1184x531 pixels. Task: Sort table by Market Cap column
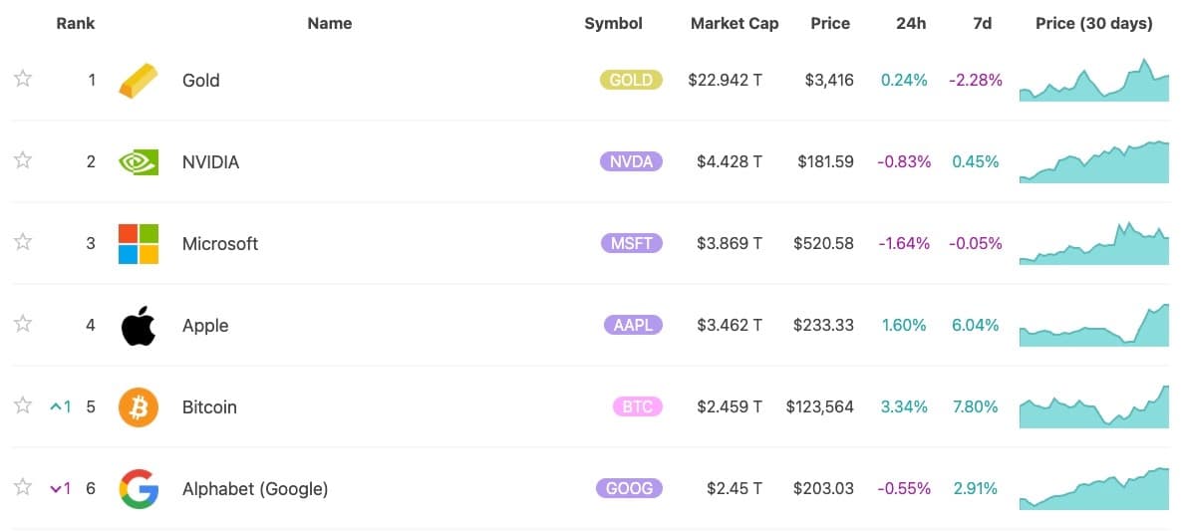pos(734,23)
